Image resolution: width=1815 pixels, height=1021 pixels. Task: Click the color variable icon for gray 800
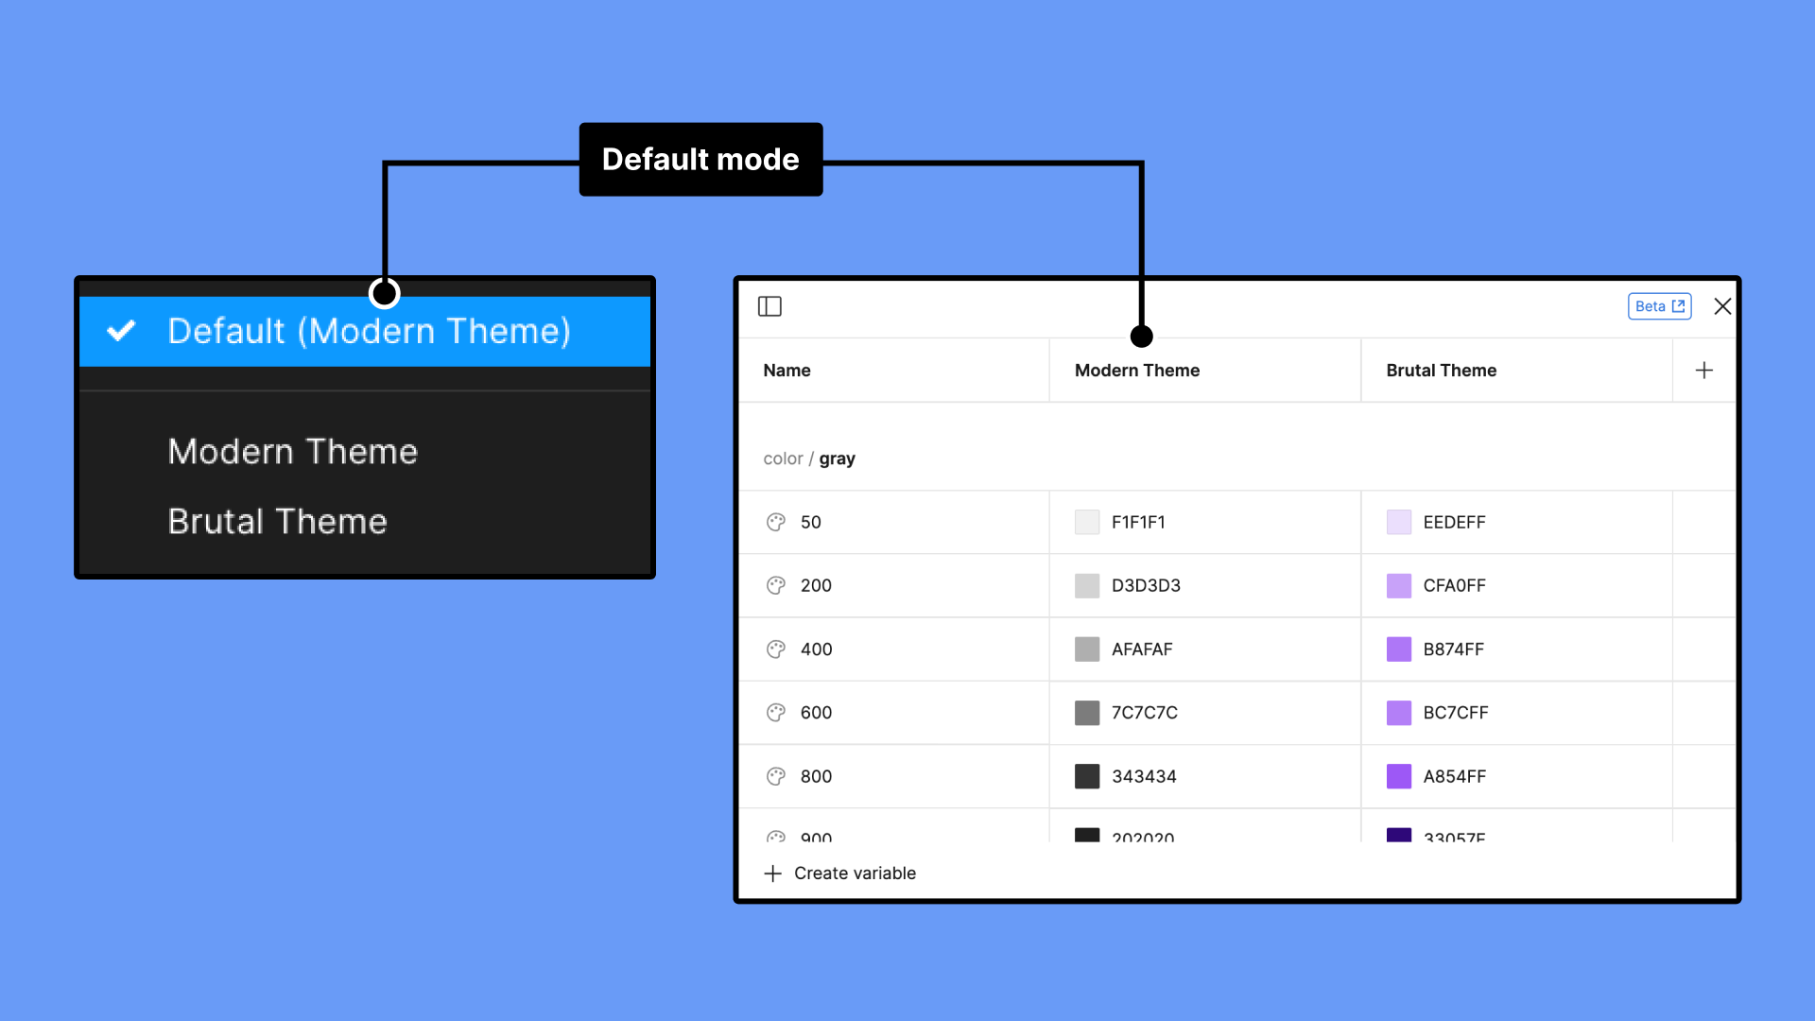click(775, 775)
